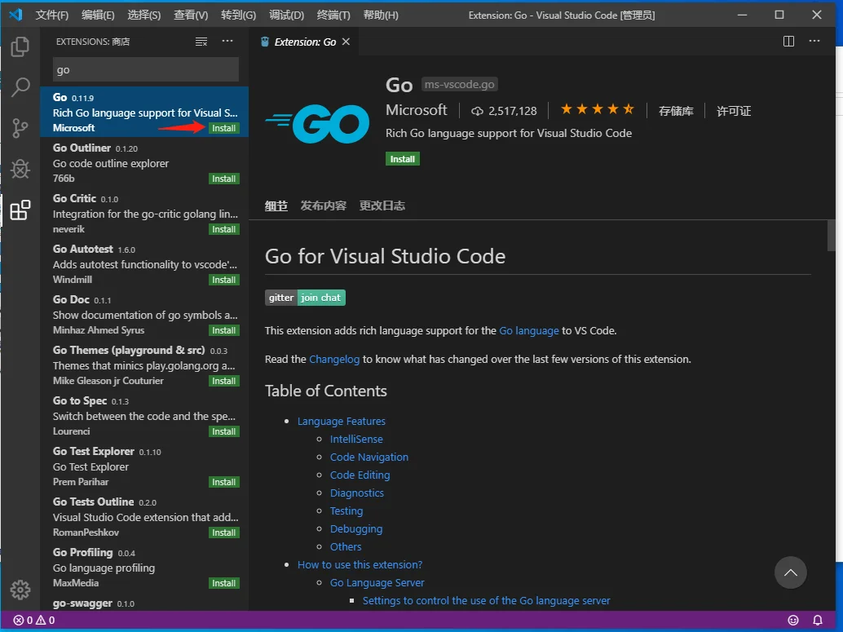Image resolution: width=843 pixels, height=632 pixels.
Task: Install Go Outliner extension
Action: click(223, 179)
